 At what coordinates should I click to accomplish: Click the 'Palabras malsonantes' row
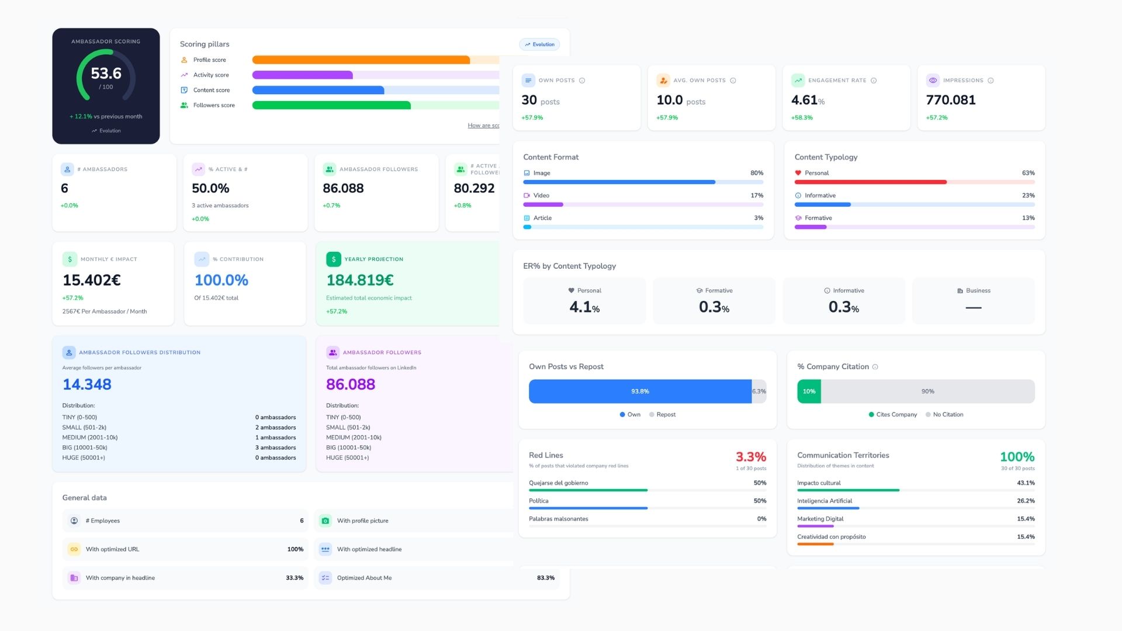647,521
